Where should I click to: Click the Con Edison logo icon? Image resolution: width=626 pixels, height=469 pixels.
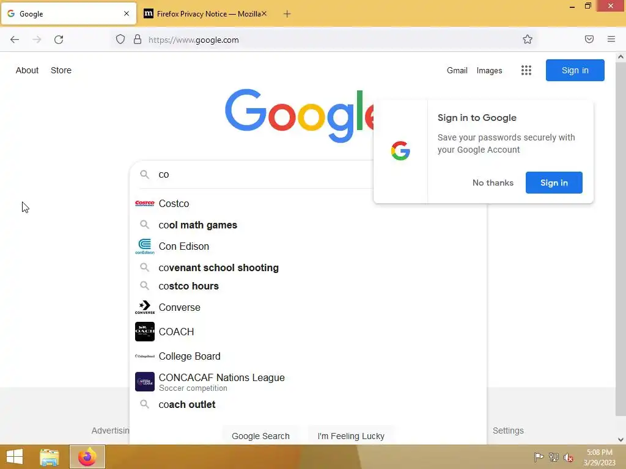pos(144,247)
